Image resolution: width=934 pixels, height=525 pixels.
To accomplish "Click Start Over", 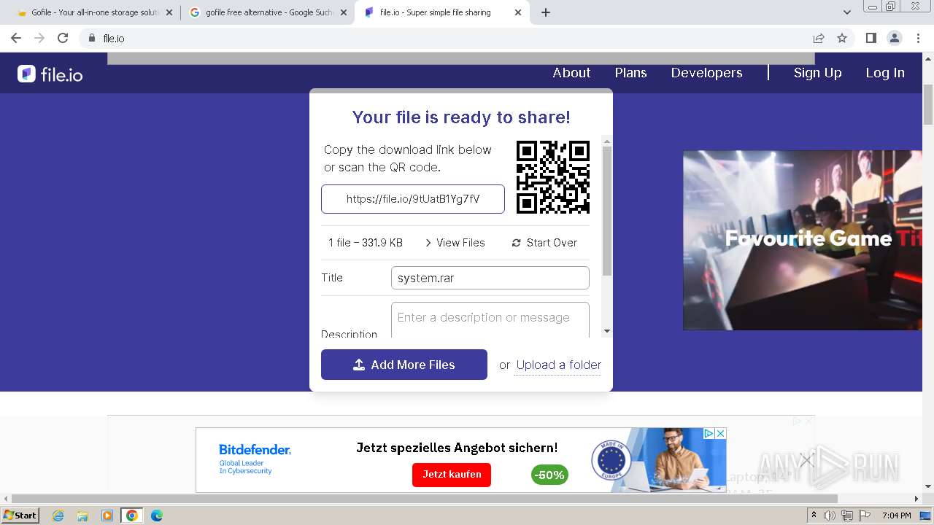I will tap(544, 243).
